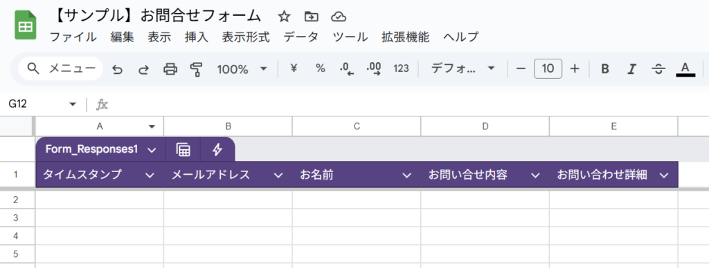
Task: Check the cloud save status icon
Action: tap(338, 17)
